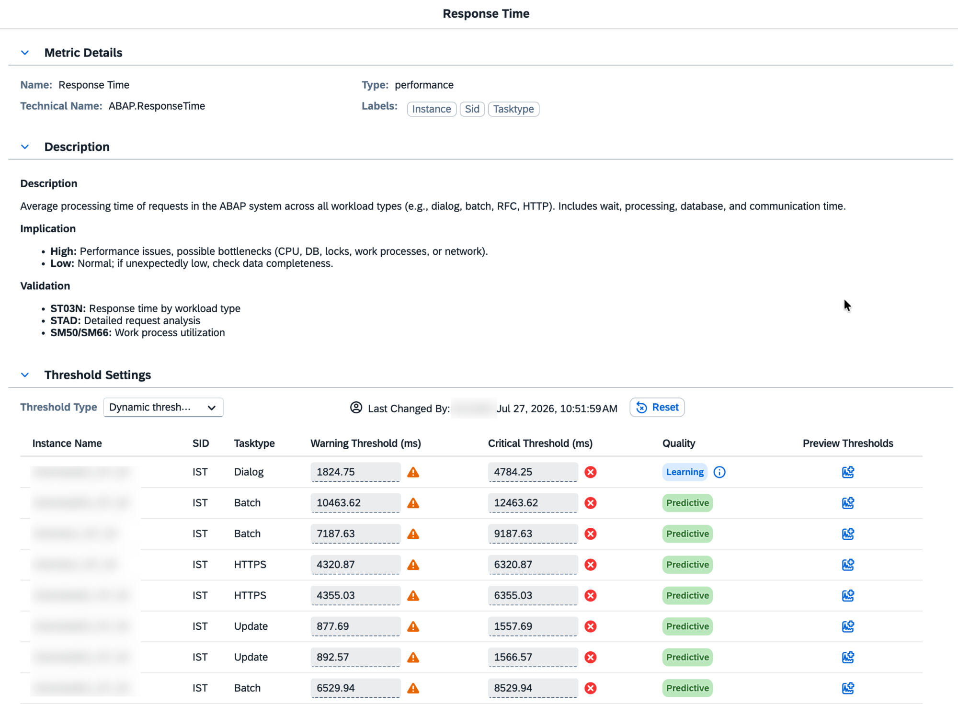Open preview thresholds for HTTPS row with 4320.87
Screen dimensions: 958x704
(x=848, y=565)
